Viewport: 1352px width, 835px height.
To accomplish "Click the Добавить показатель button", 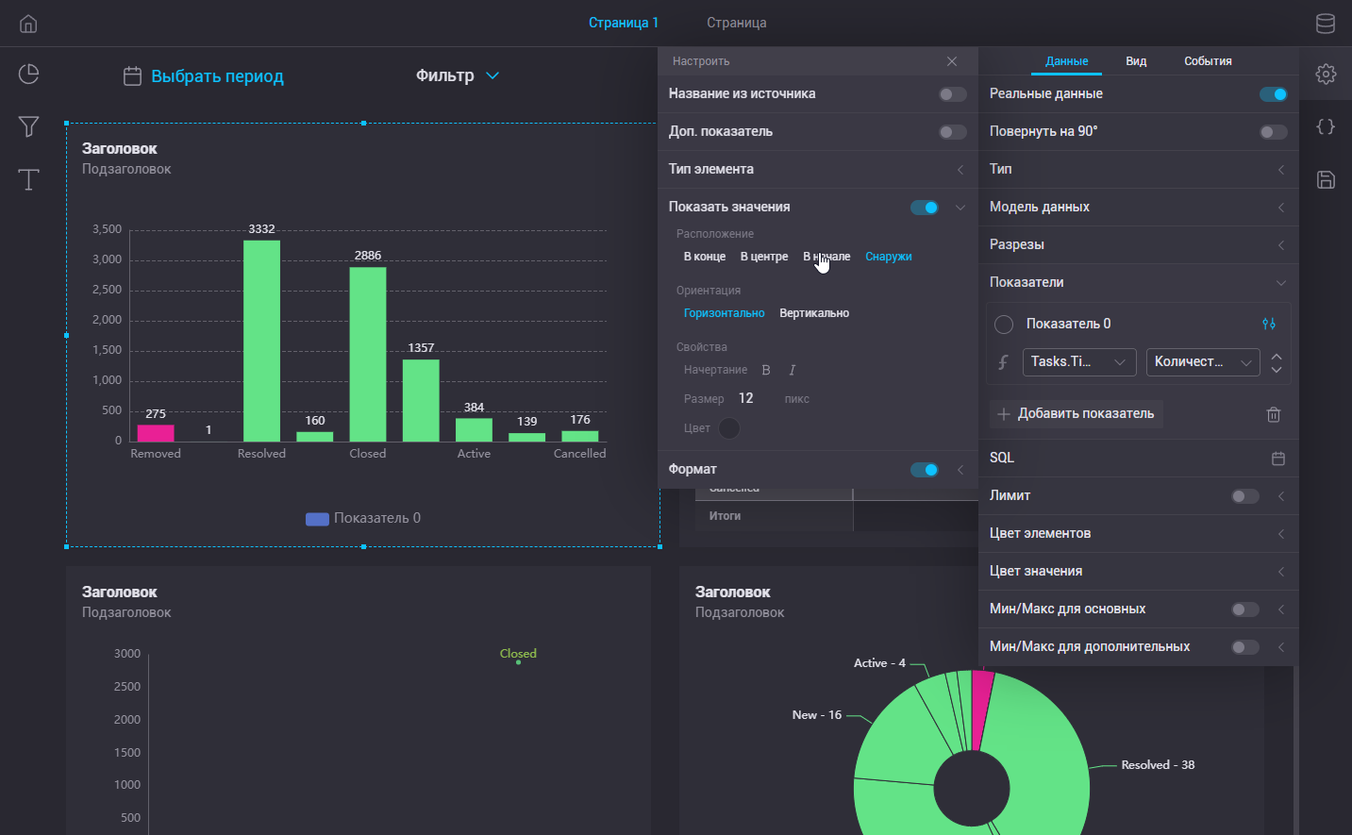I will [x=1076, y=414].
